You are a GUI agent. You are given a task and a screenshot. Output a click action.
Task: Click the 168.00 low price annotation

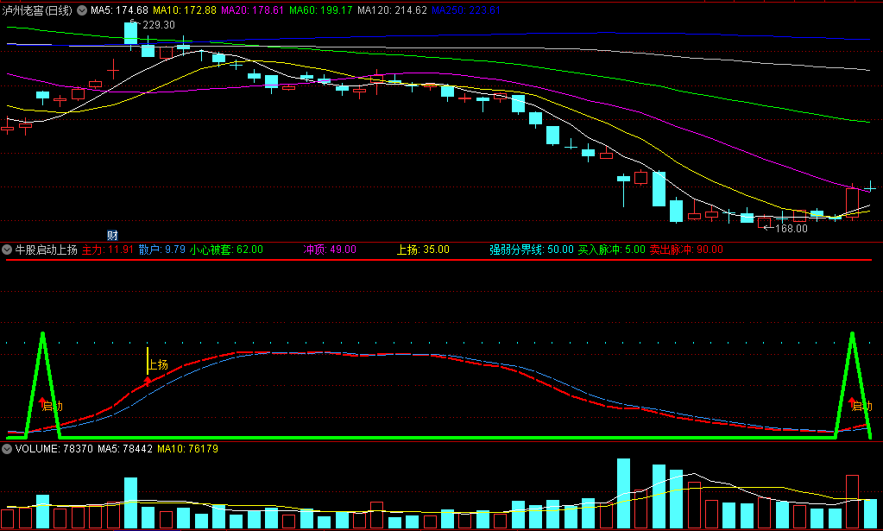pos(792,229)
